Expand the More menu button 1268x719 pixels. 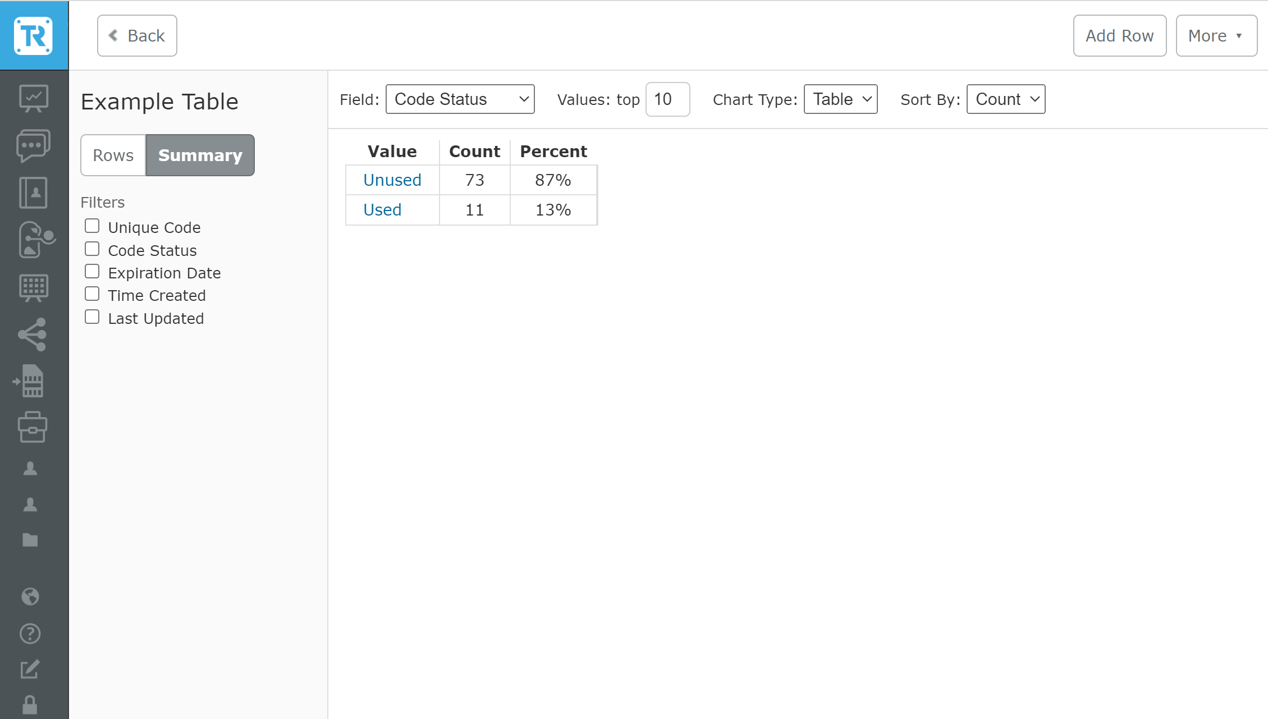pos(1216,36)
